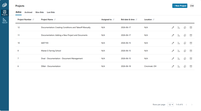The image size is (201, 111).
Task: Click the New Project button
Action: [x=180, y=6]
